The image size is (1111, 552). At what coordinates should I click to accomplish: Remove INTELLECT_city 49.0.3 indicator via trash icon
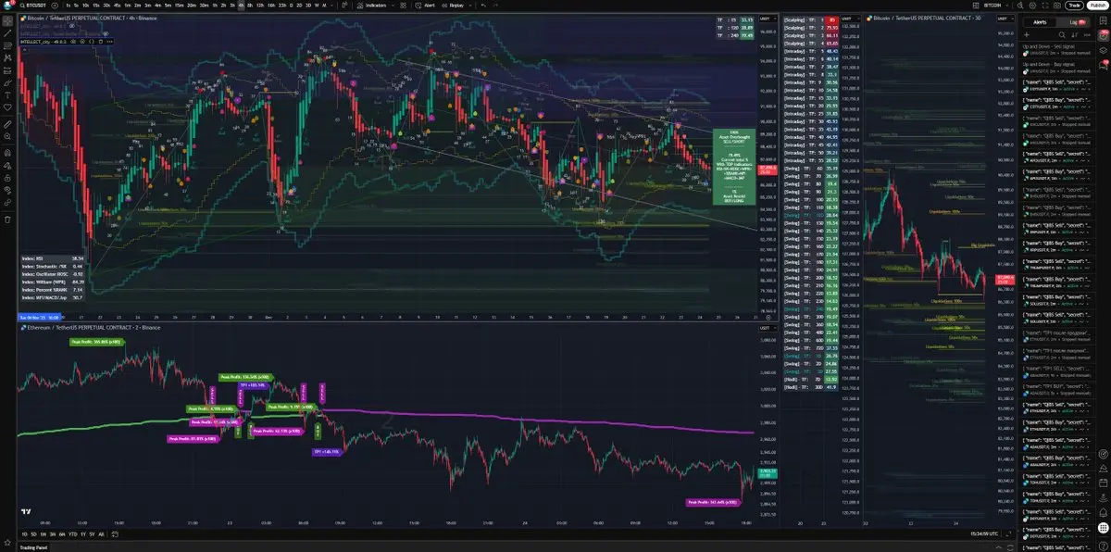point(100,42)
